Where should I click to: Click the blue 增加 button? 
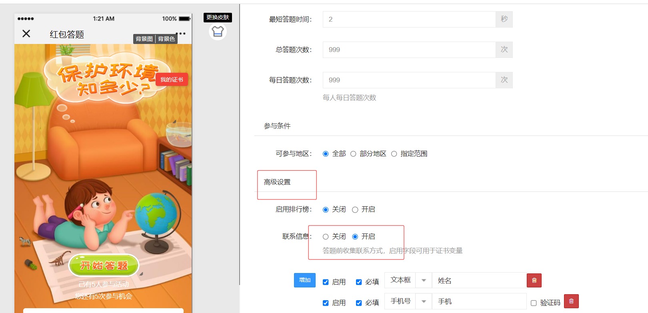pyautogui.click(x=305, y=280)
